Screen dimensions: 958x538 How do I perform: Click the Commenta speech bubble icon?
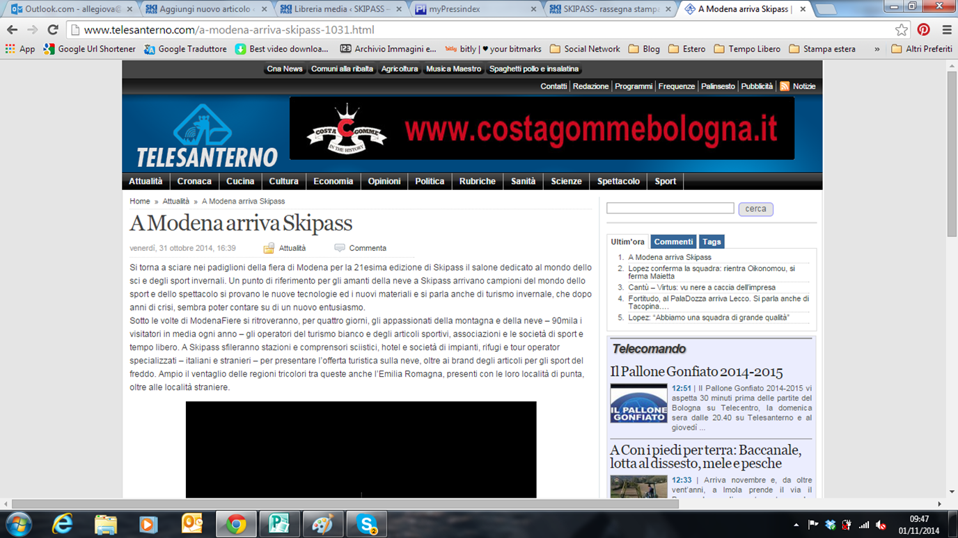tap(340, 247)
